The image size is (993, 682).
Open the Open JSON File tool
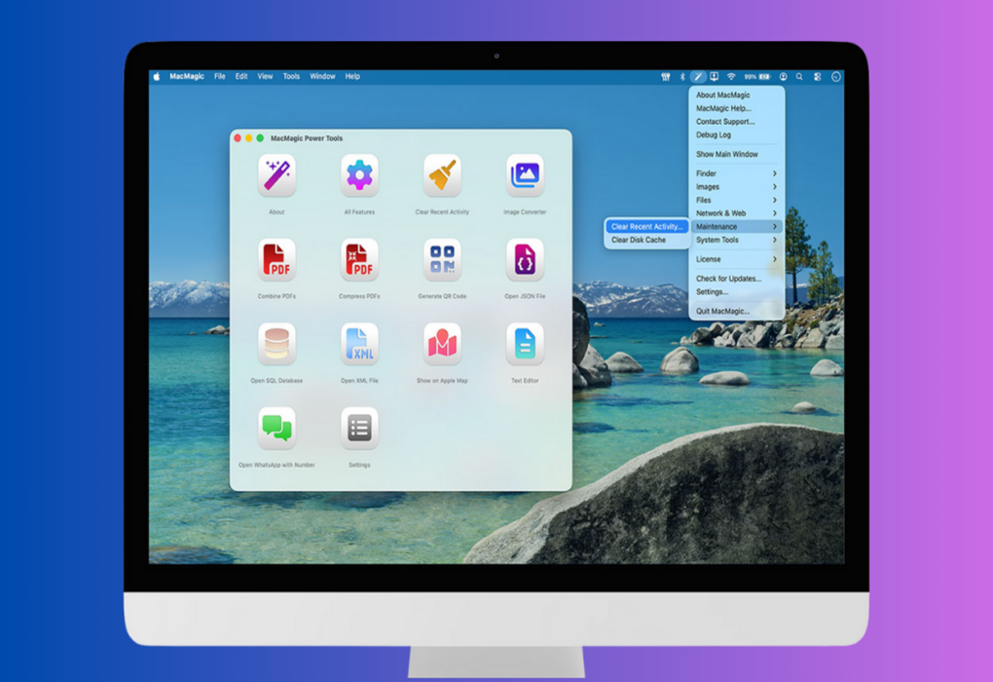525,260
